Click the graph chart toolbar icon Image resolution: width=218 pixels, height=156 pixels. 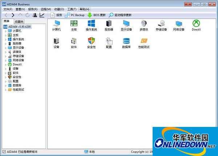(x=42, y=15)
